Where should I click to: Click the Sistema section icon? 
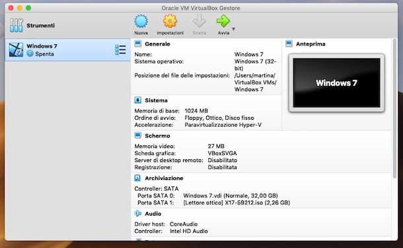(138, 100)
